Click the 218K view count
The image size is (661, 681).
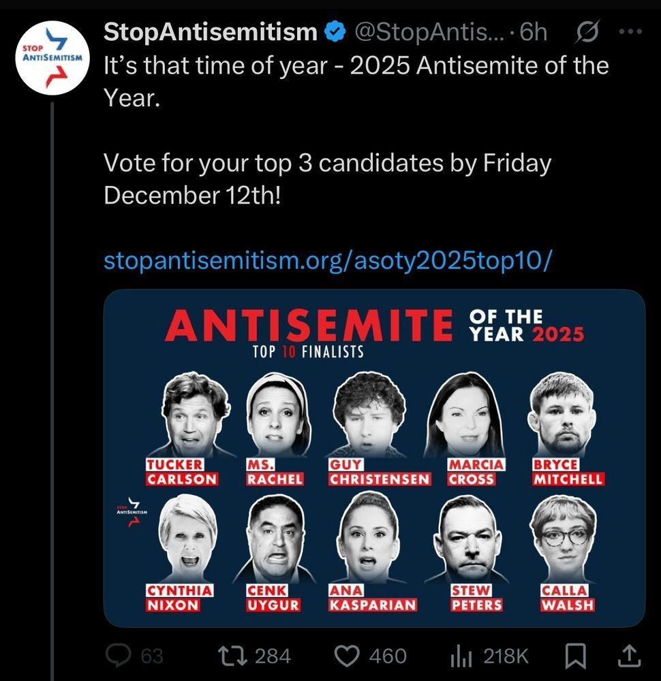coord(506,656)
